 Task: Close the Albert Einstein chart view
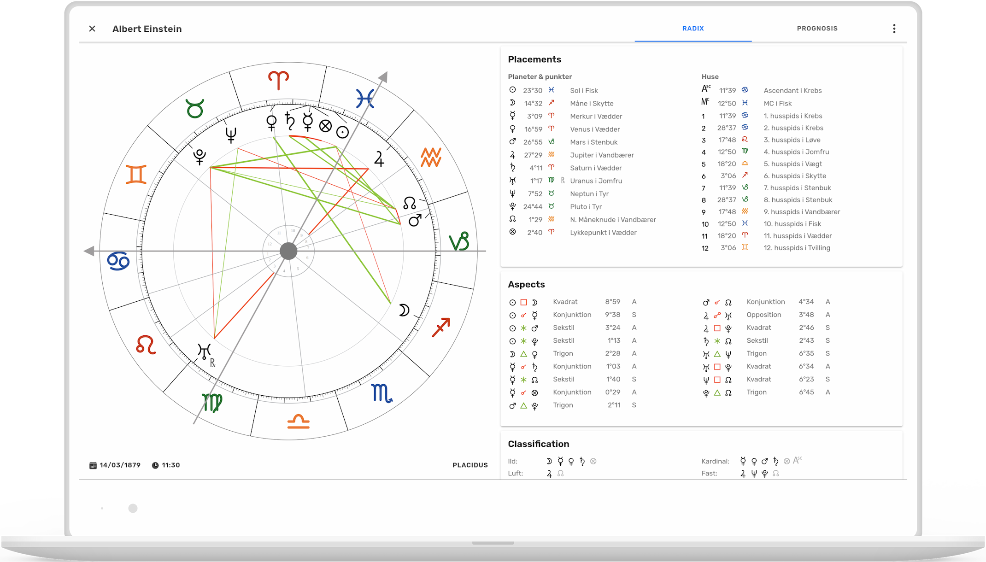tap(92, 29)
